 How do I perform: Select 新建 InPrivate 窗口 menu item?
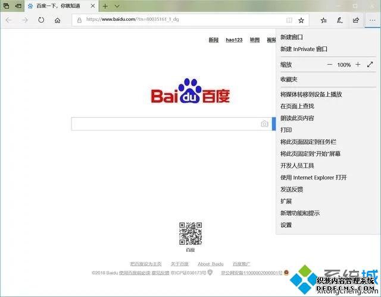[x=304, y=49]
